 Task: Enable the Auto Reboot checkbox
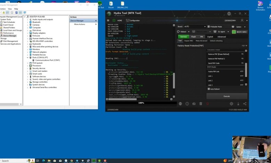point(210,89)
